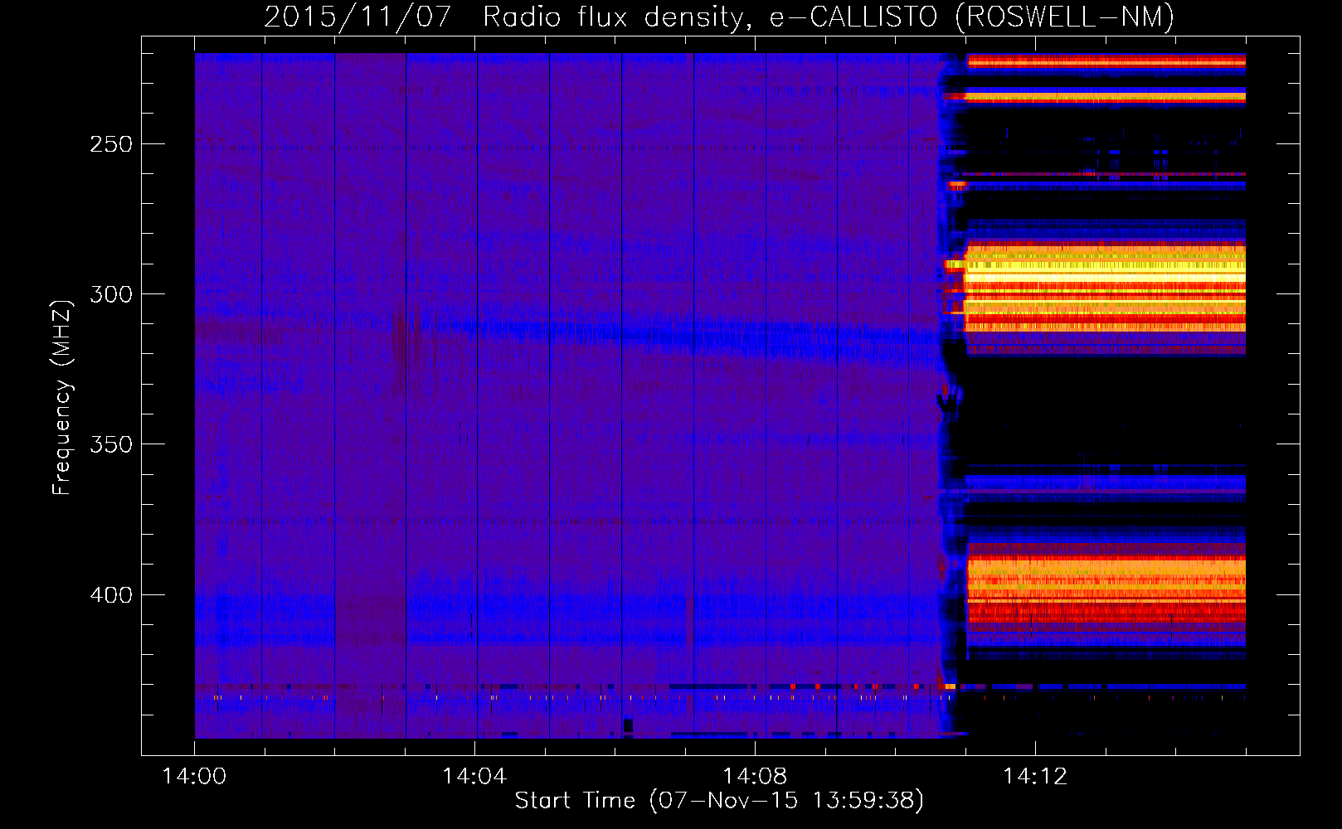
Task: Click the '14:08' time tick label
Action: tap(755, 777)
